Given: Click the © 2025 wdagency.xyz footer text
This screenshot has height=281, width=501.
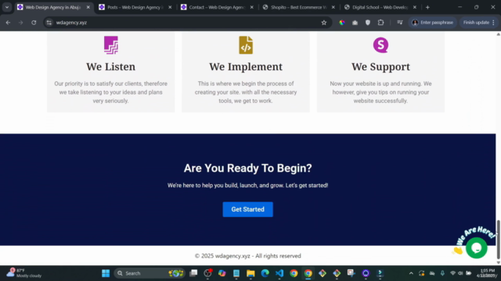Looking at the screenshot, I should 247,256.
